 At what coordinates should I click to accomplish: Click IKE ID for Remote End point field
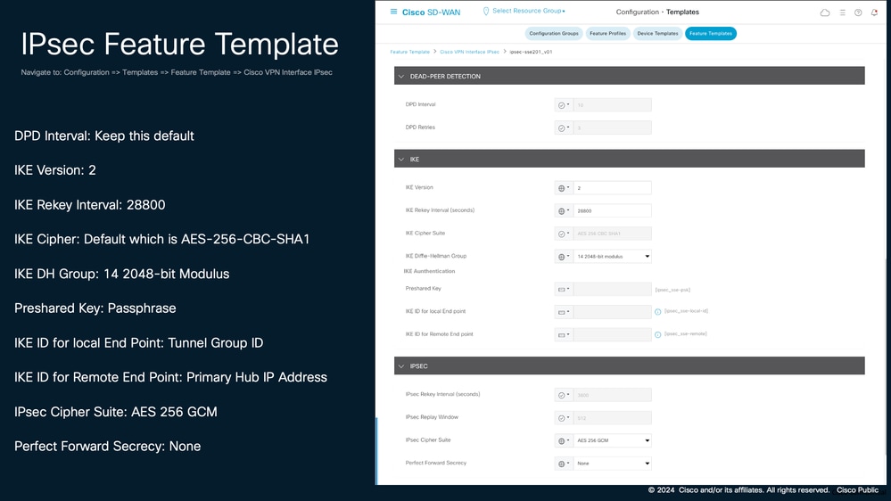point(613,334)
